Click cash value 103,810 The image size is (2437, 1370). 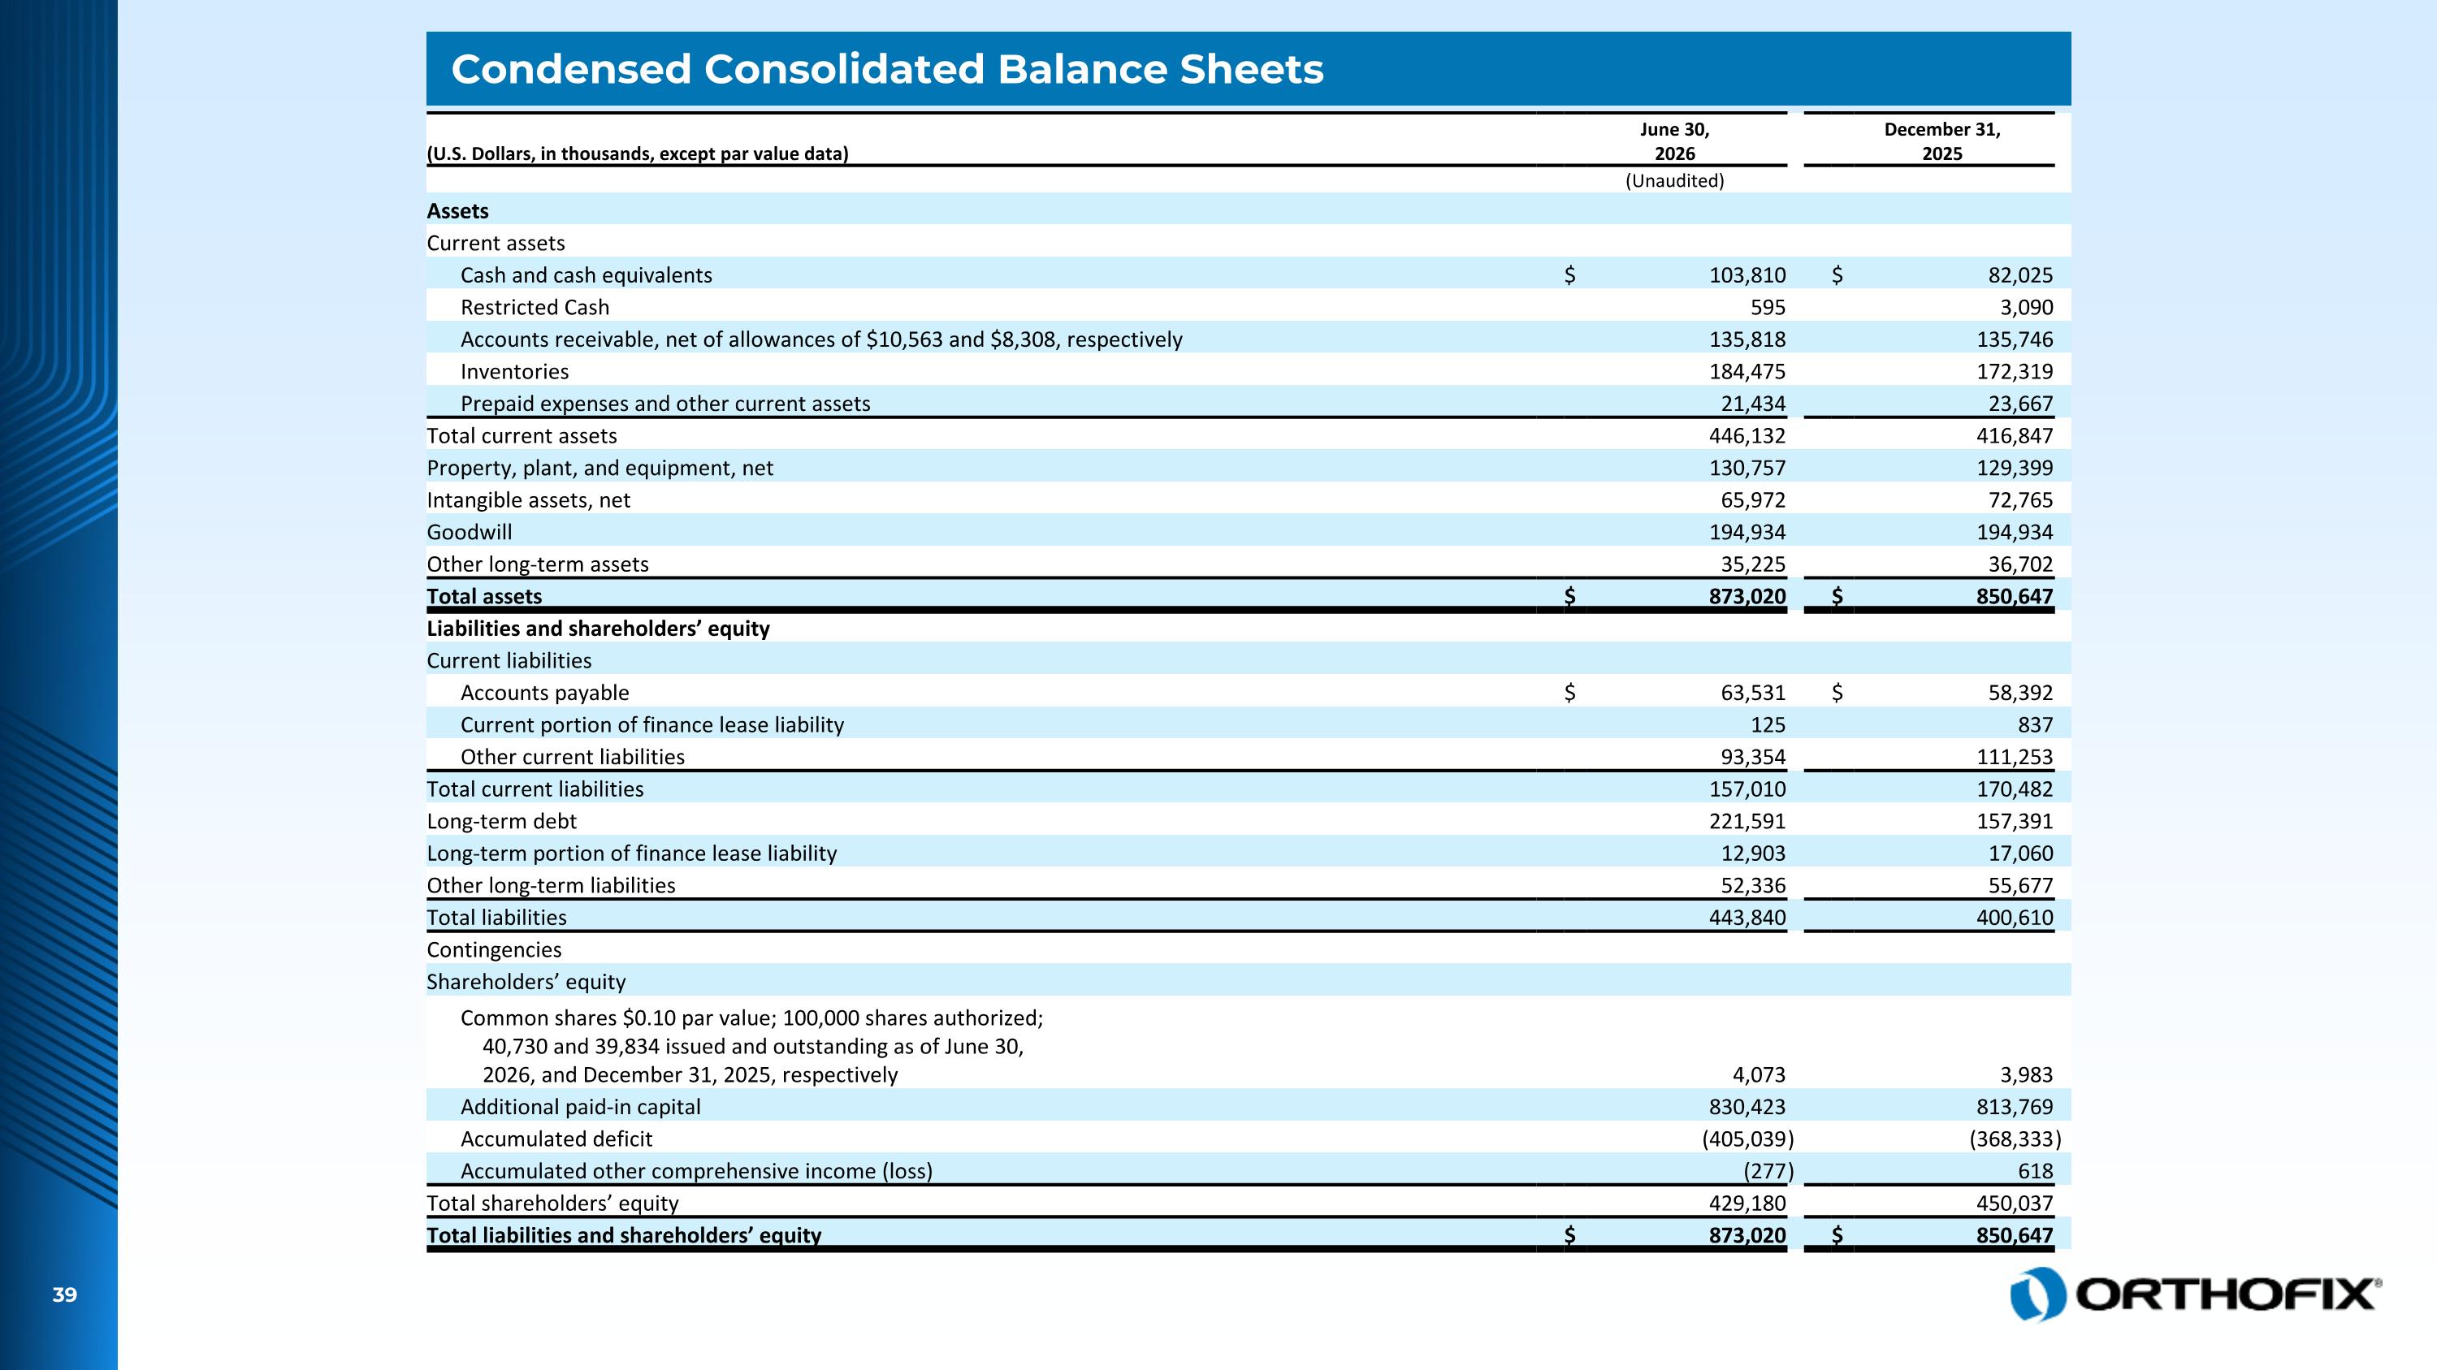(x=1747, y=275)
